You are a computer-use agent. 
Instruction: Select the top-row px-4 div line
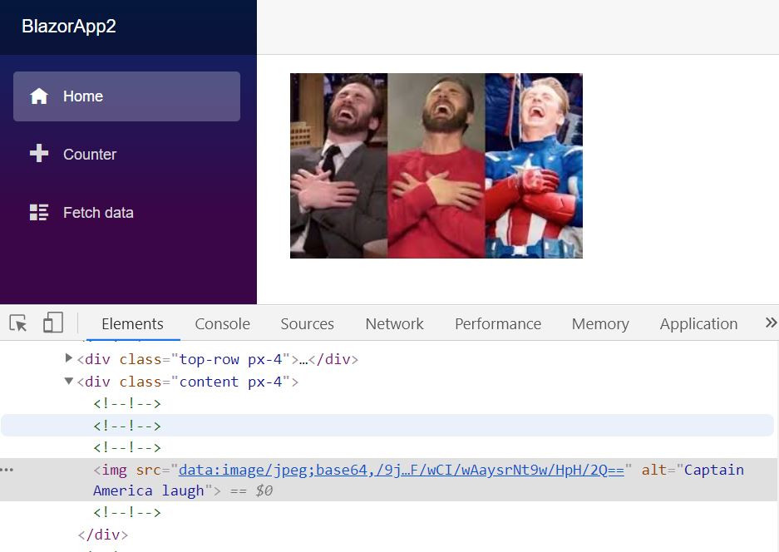[218, 359]
